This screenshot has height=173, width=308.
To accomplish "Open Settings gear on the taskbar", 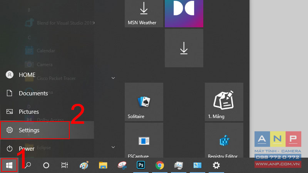I will point(216,165).
